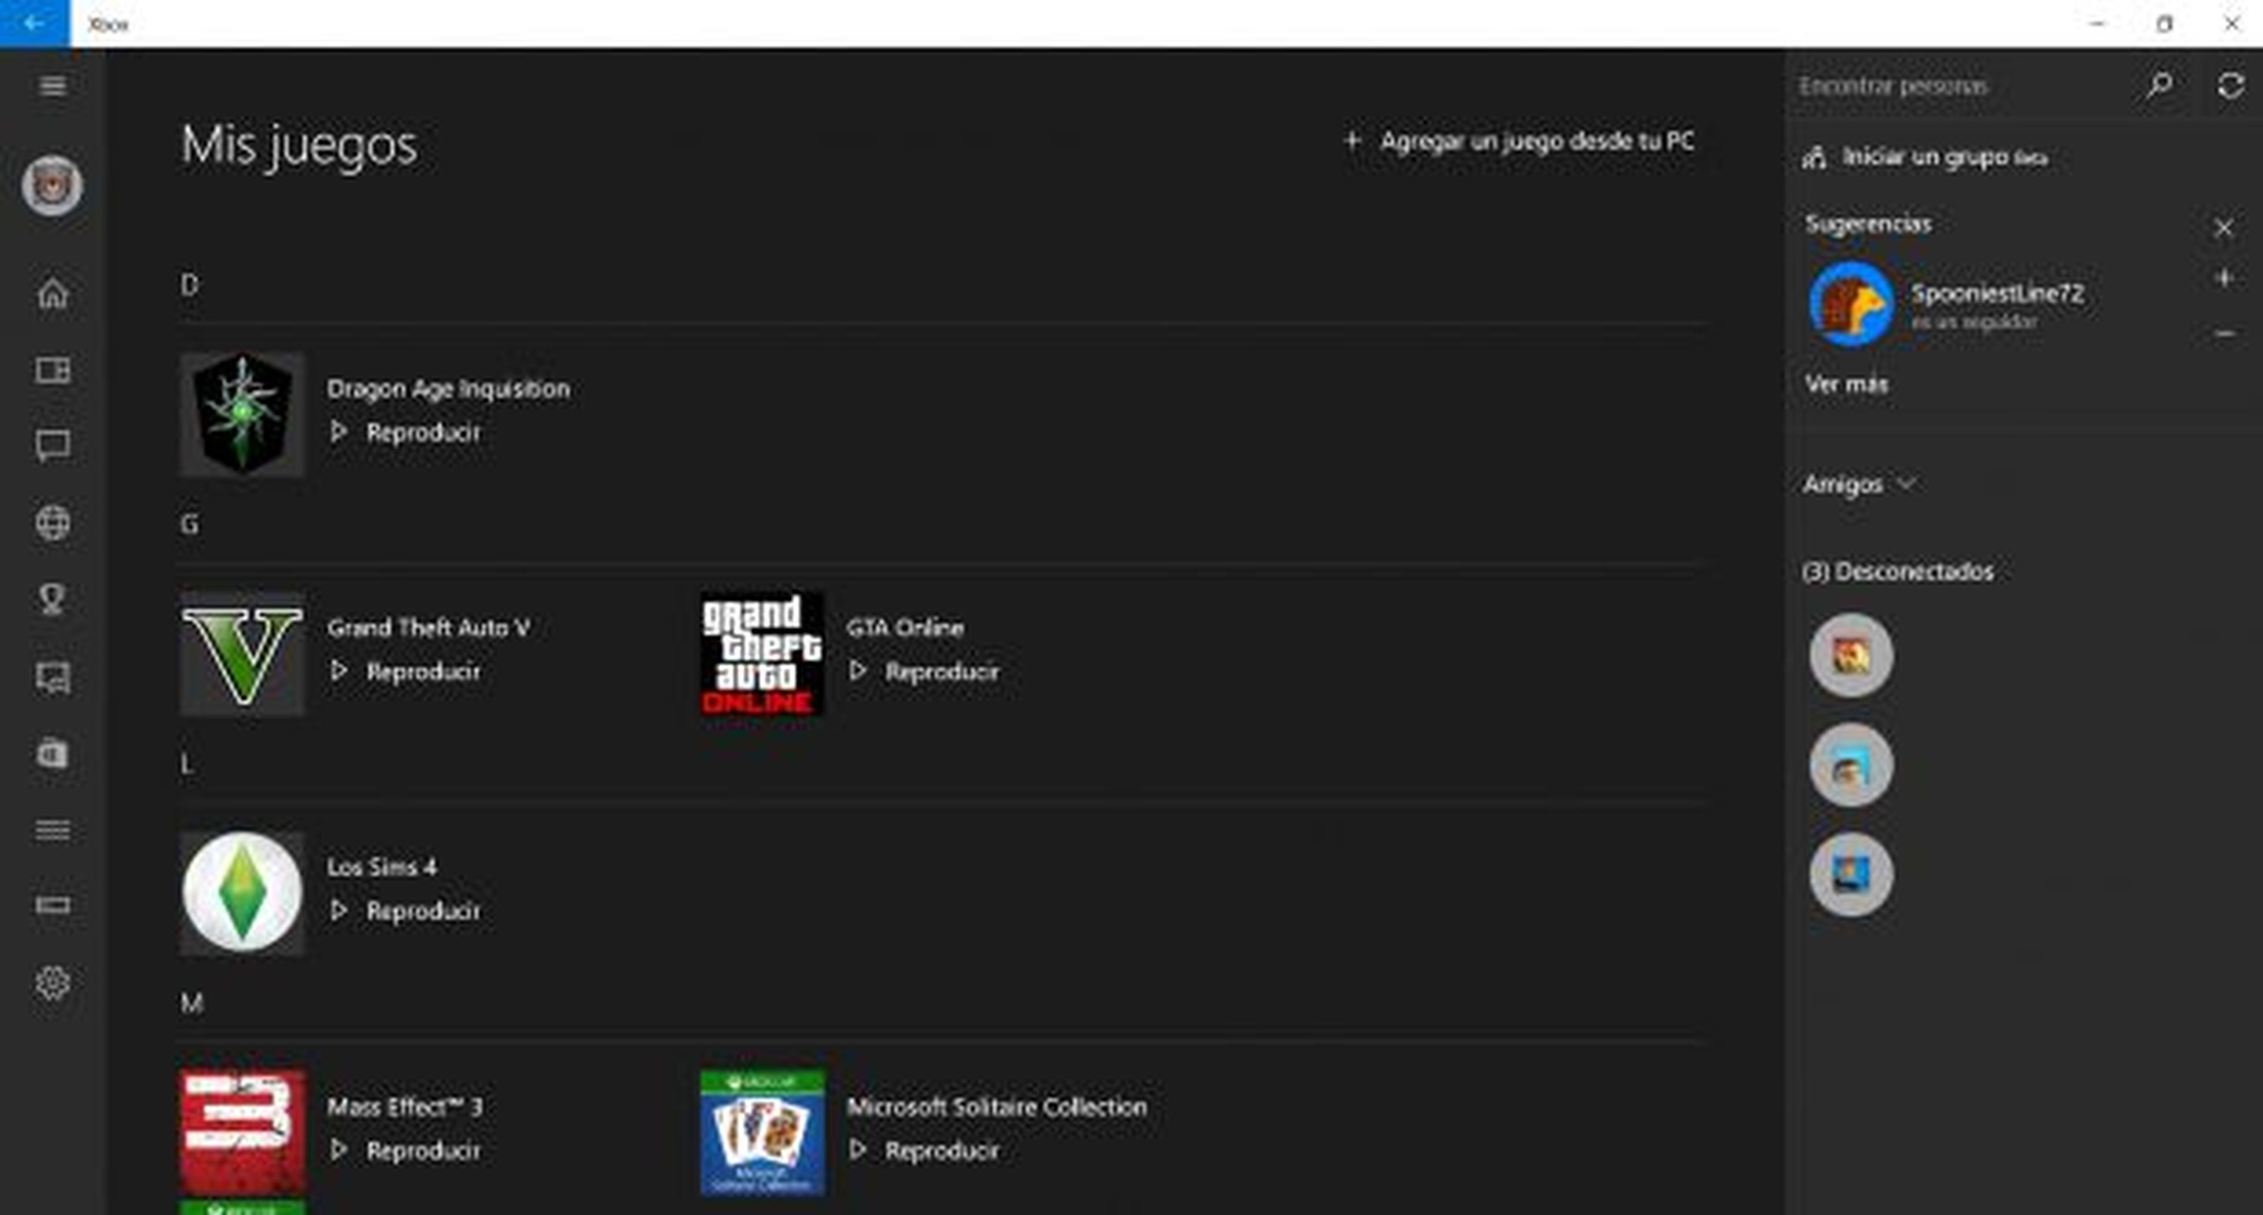The image size is (2263, 1215).
Task: Open third disconnected friend avatar
Action: [x=1851, y=875]
